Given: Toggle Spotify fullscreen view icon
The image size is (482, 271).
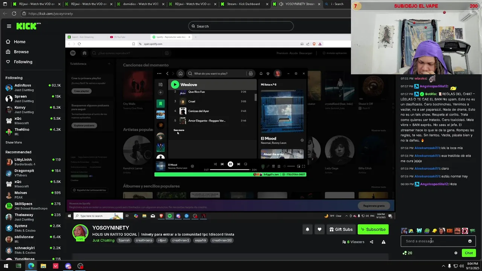Looking at the screenshot, I should coord(304,166).
